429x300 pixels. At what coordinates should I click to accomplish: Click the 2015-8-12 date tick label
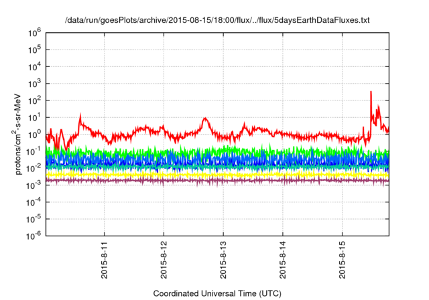point(164,260)
